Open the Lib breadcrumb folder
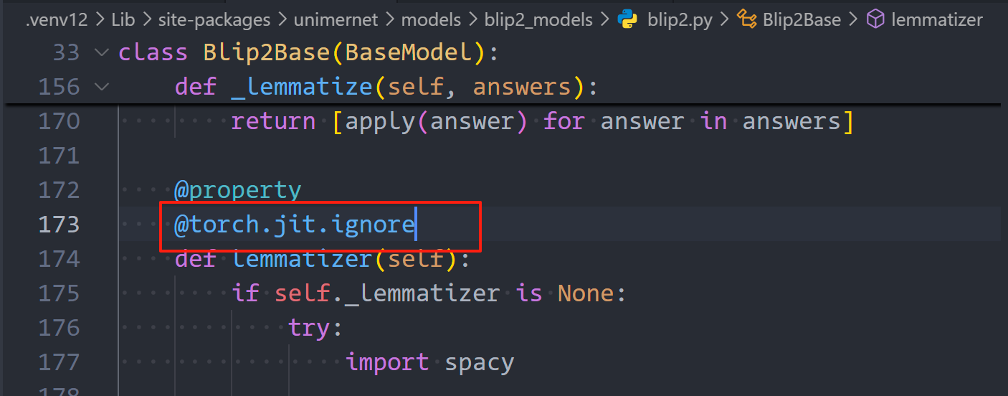Viewport: 1008px width, 396px height. [123, 19]
